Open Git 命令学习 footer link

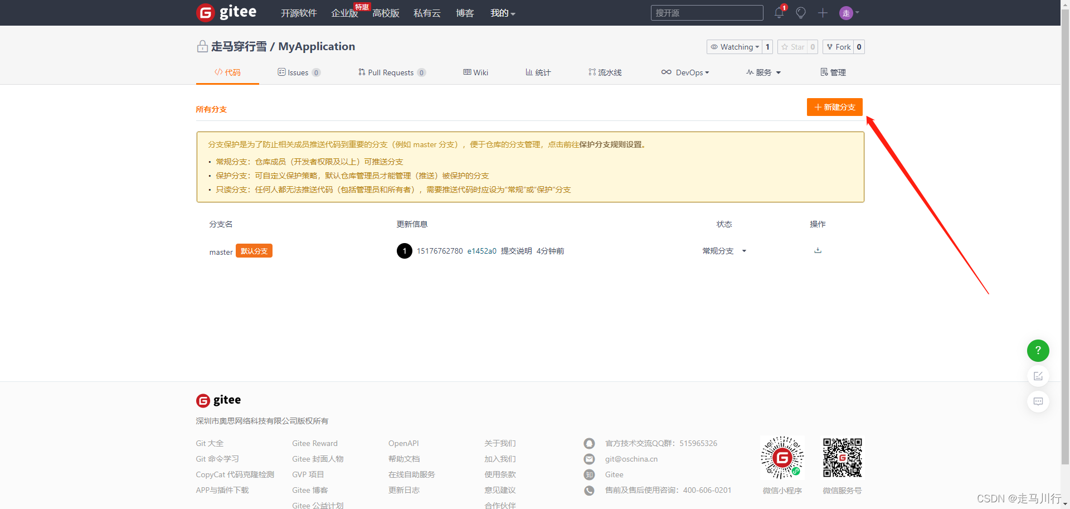click(x=217, y=459)
